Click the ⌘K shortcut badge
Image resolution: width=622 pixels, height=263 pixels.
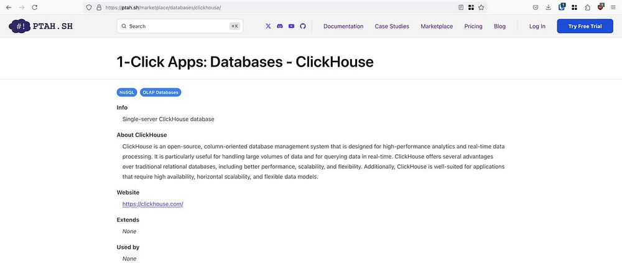tap(234, 26)
